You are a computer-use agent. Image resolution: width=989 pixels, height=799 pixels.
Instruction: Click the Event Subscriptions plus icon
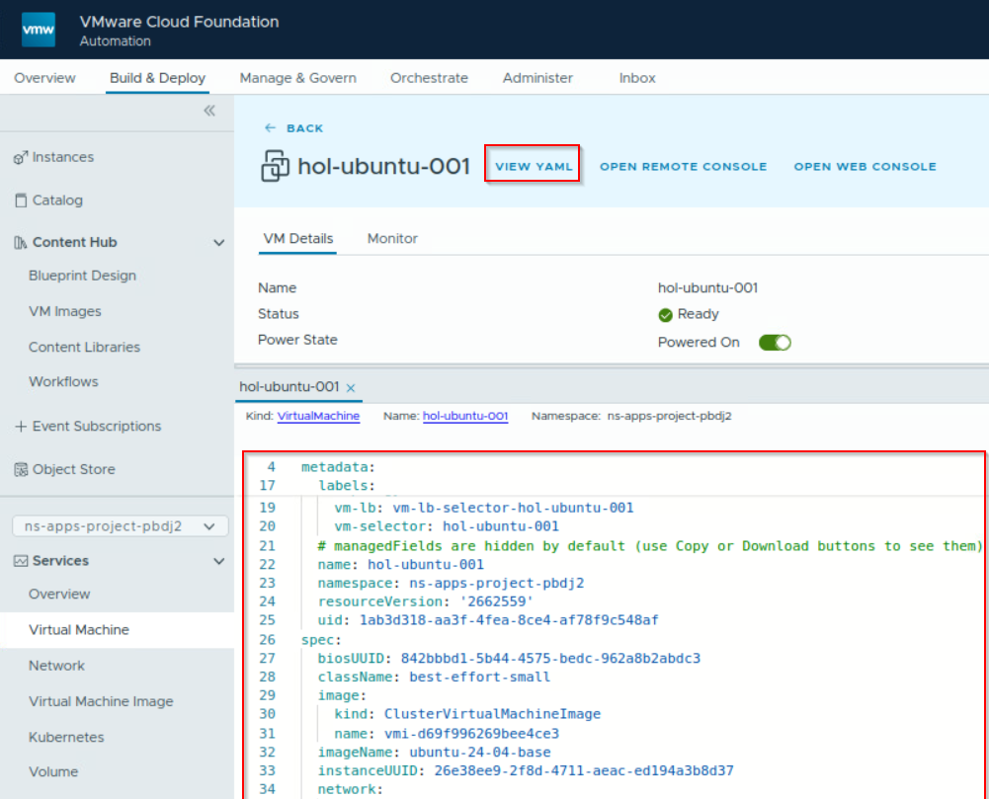click(x=21, y=427)
